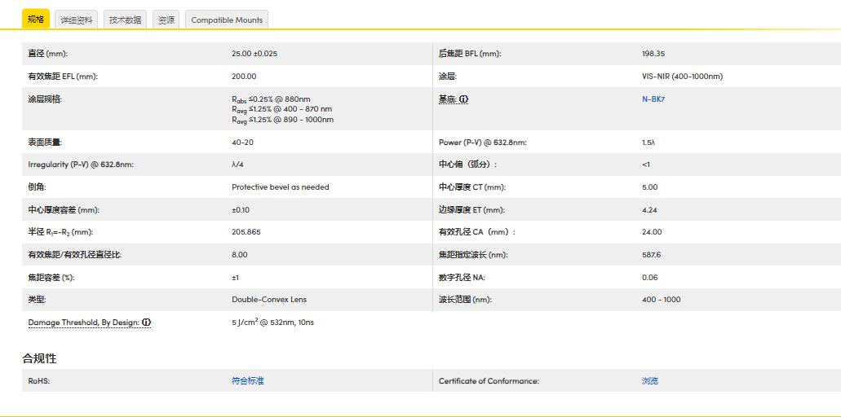Click the 有效焦距 EFL (mm) label
The height and width of the screenshot is (417, 841).
tap(63, 76)
